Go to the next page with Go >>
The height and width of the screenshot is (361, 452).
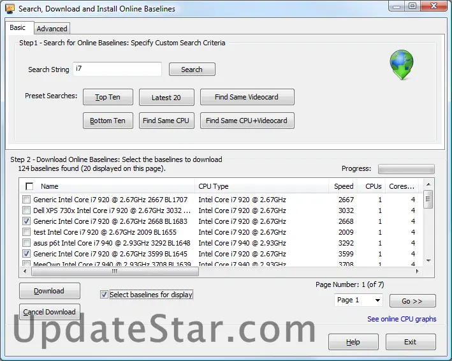(412, 301)
